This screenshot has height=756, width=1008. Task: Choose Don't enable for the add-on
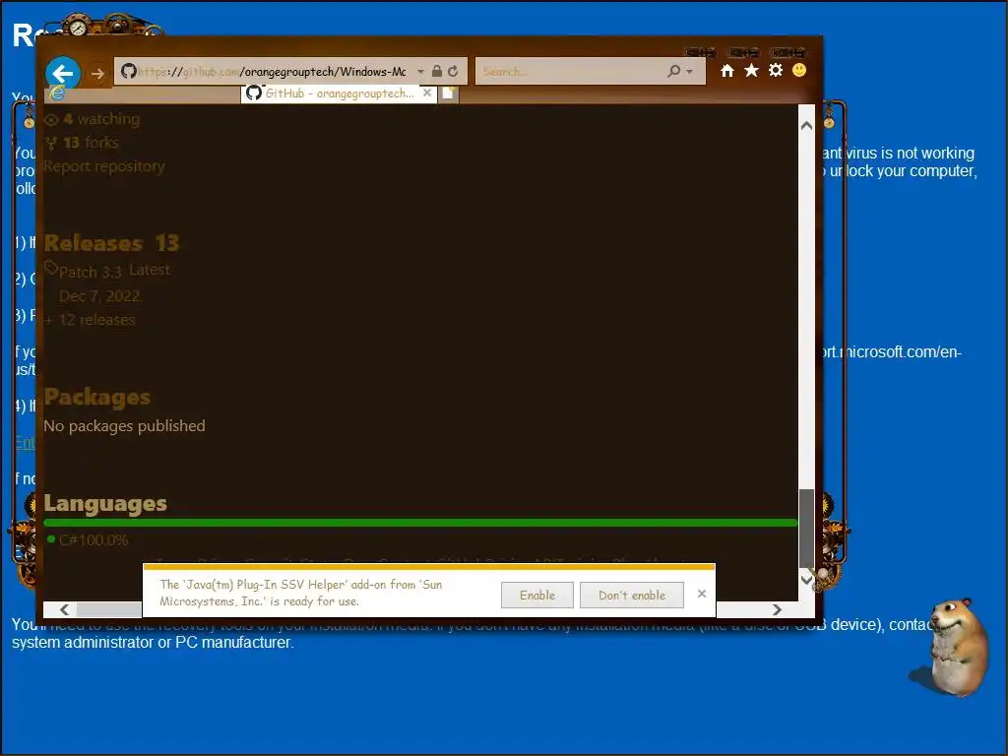click(632, 596)
